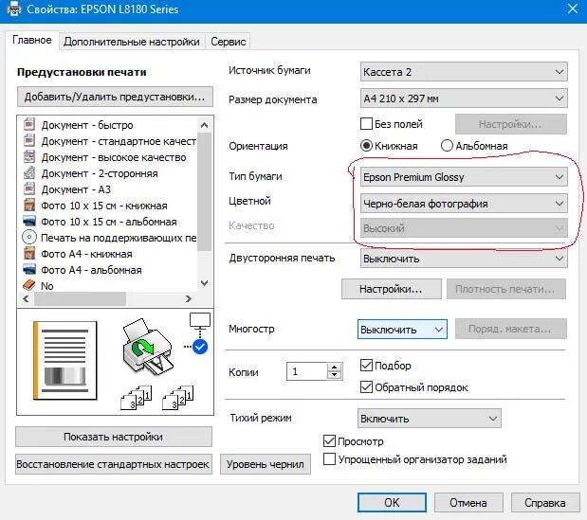Click the printer icon in the title bar

(x=13, y=9)
